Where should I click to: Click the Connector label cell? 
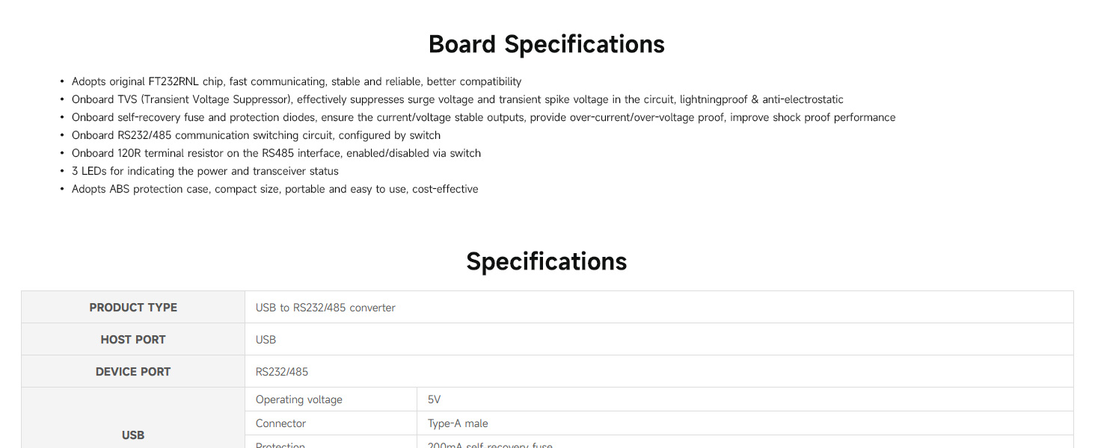280,423
